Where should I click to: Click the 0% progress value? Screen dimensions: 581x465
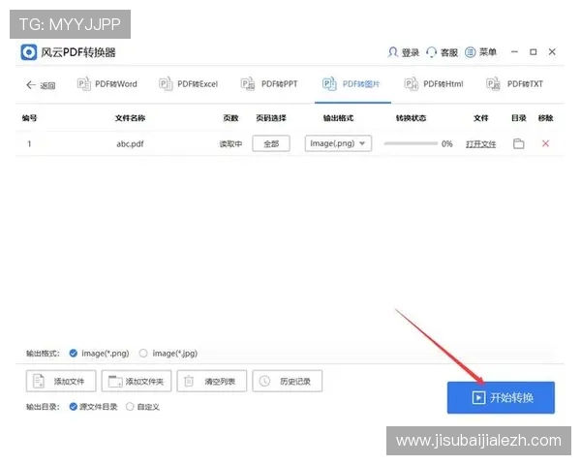(x=446, y=143)
